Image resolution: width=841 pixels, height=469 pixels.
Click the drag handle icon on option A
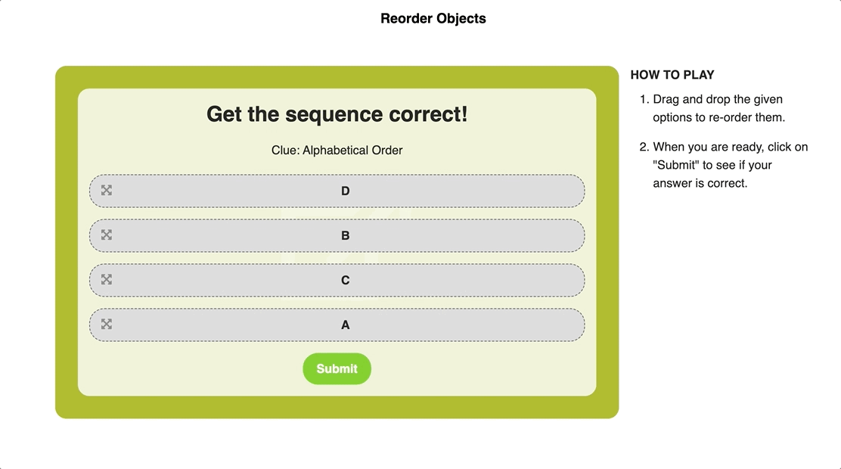click(x=106, y=325)
